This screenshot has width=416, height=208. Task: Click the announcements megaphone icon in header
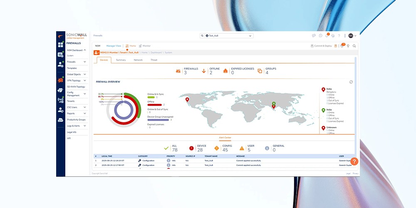[314, 35]
